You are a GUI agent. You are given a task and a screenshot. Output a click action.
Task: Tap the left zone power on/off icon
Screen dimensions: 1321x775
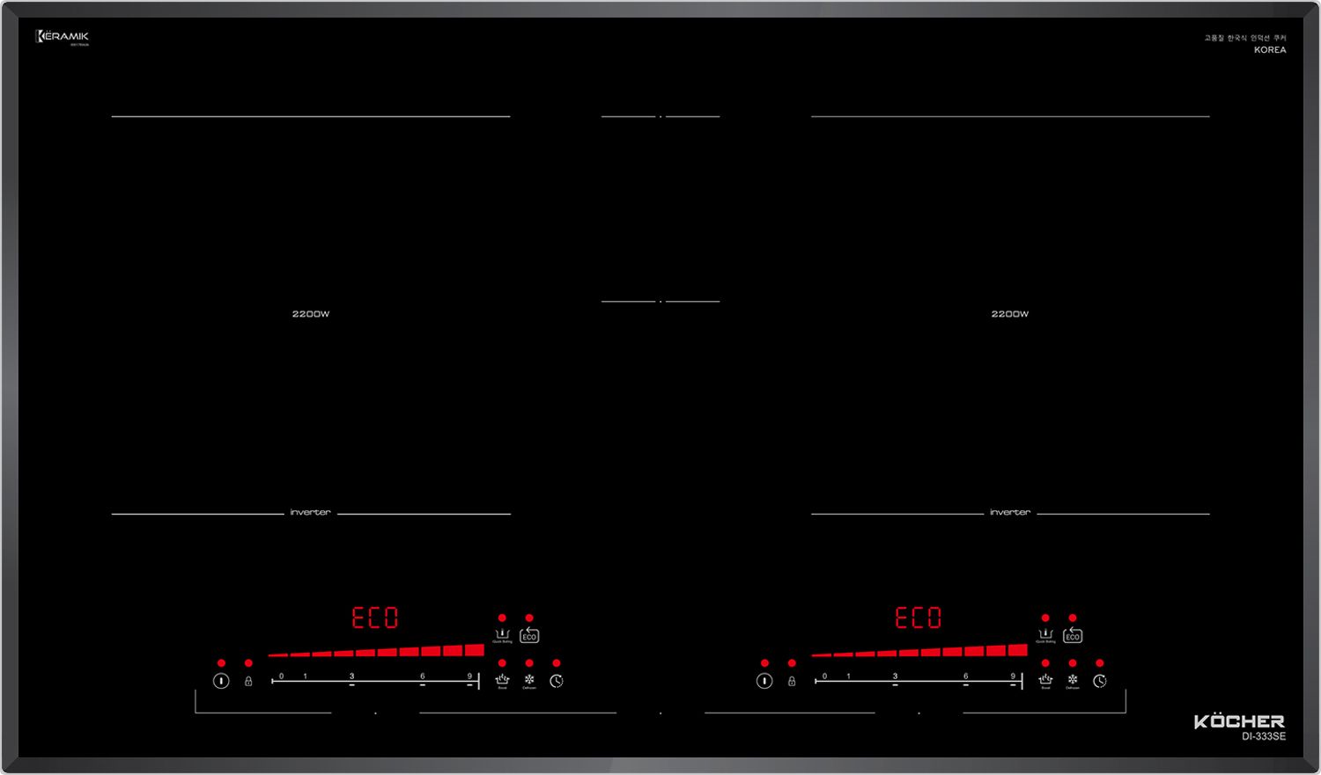221,681
